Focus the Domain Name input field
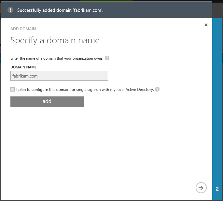 pos(59,76)
